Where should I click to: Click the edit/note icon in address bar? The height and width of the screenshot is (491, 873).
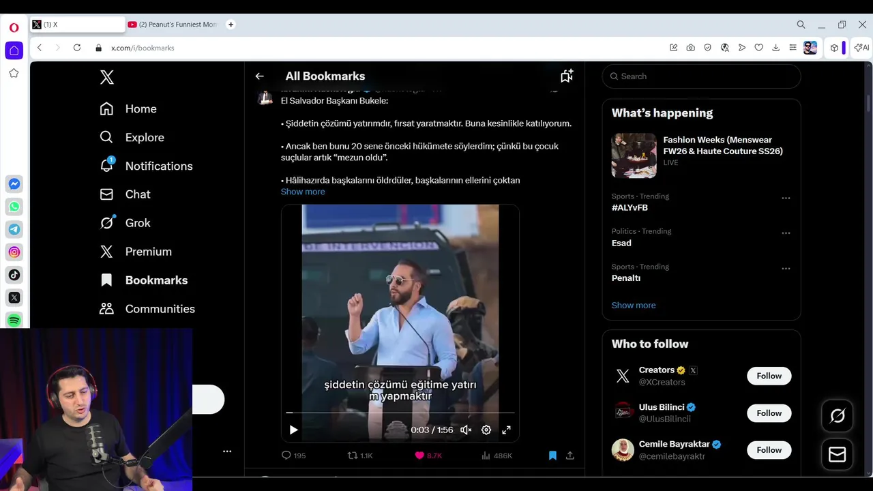(674, 48)
